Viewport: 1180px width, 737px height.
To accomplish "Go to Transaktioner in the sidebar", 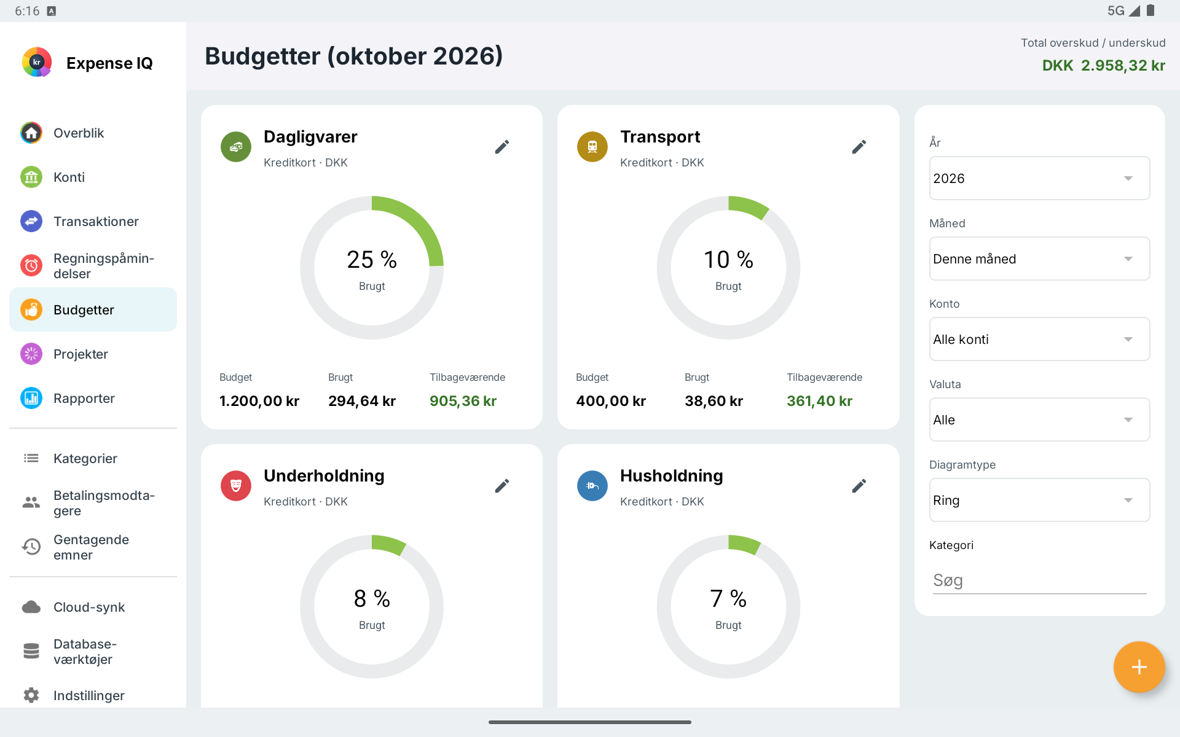I will click(93, 221).
